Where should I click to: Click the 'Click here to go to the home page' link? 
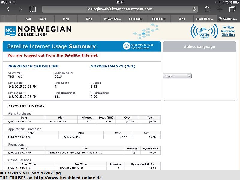click(x=142, y=46)
